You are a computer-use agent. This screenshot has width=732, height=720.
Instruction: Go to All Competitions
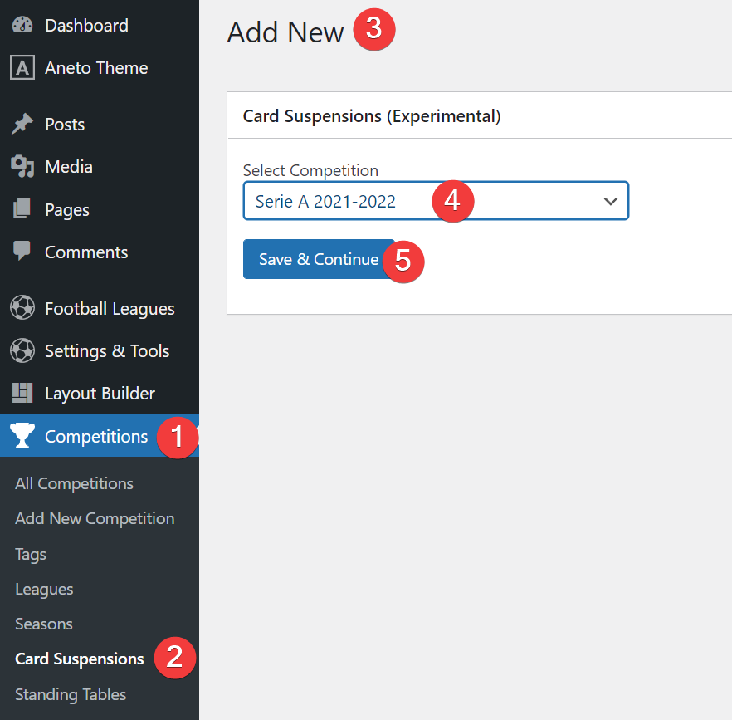[x=74, y=483]
